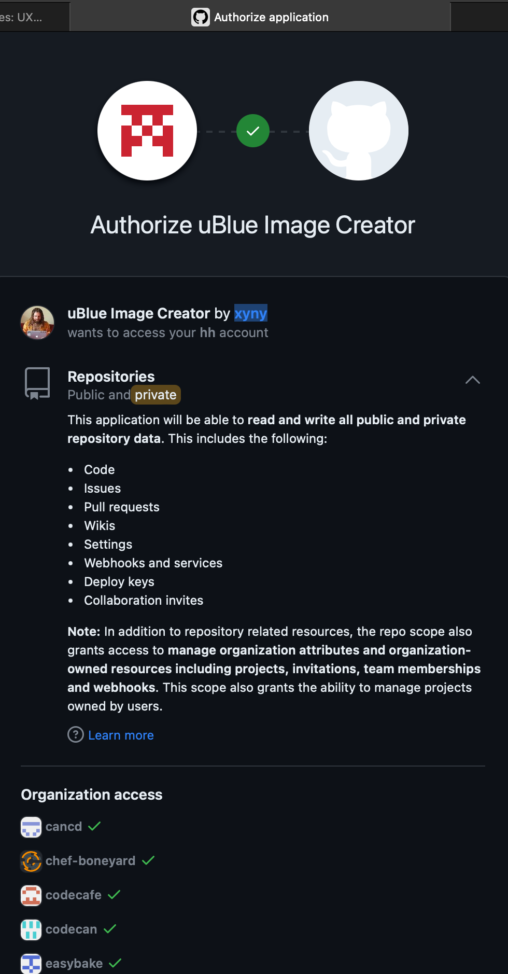Click the green checkmark beside chef-boneyard

pos(148,860)
